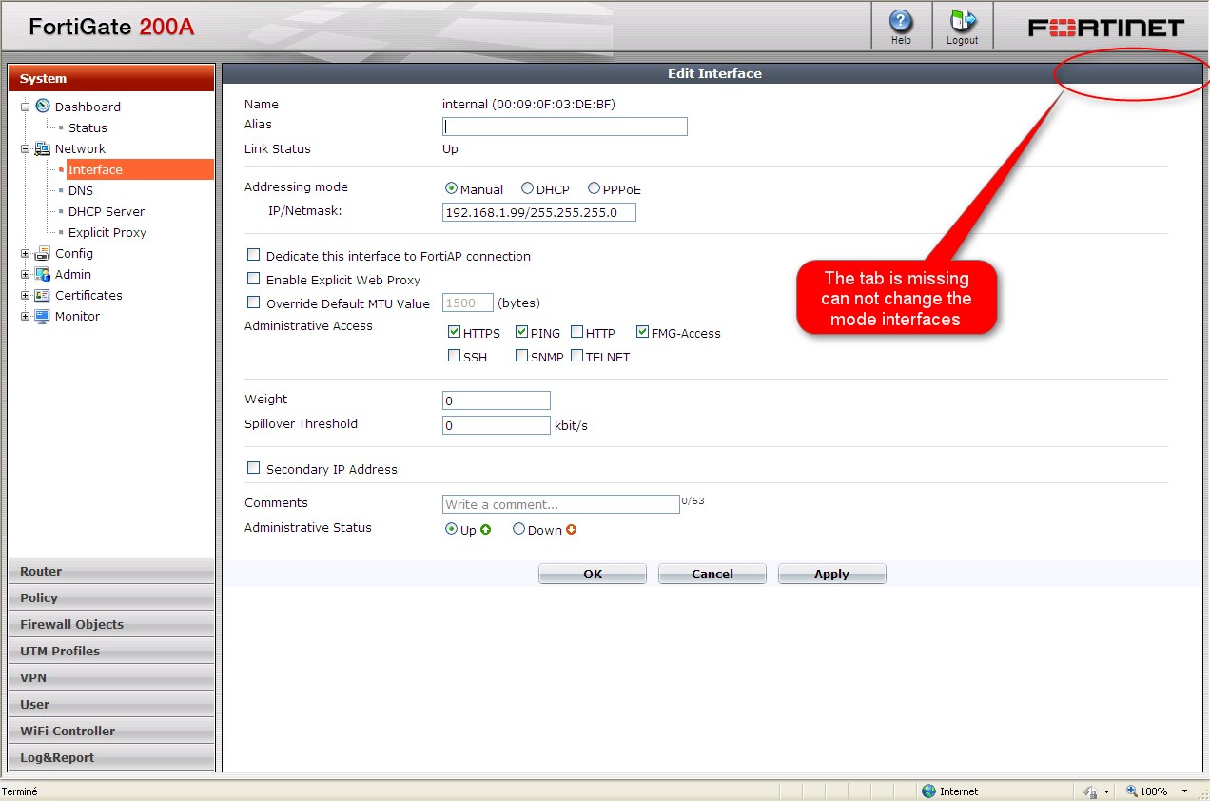Click the Comments input field
The height and width of the screenshot is (801, 1210).
[x=561, y=504]
